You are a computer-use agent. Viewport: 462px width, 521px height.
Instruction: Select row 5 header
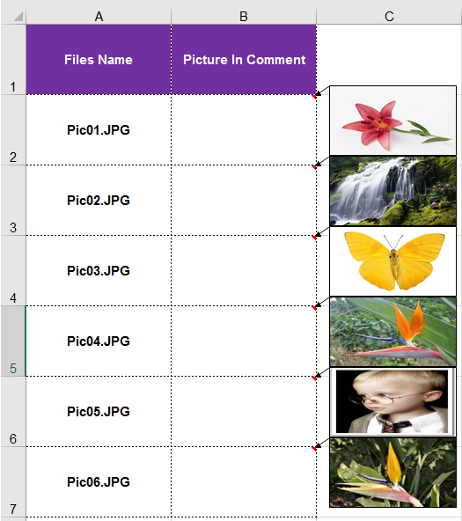tap(13, 341)
